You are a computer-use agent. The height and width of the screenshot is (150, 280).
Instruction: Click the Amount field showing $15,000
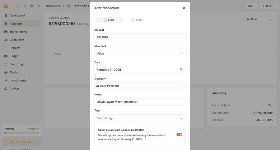pos(140,37)
